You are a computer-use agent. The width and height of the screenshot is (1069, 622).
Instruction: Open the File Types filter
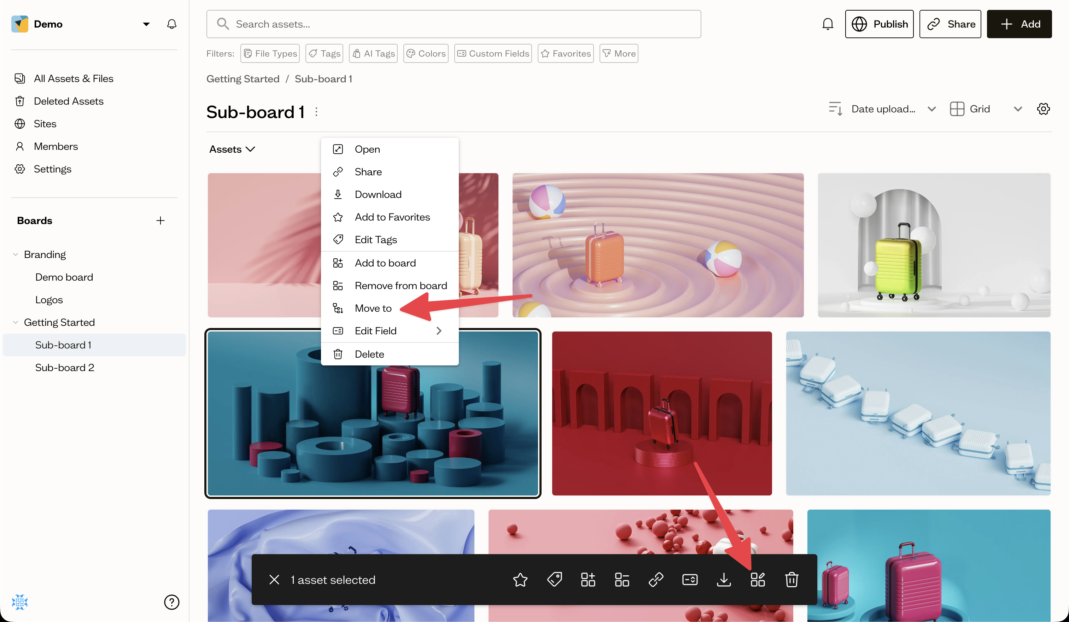(270, 53)
